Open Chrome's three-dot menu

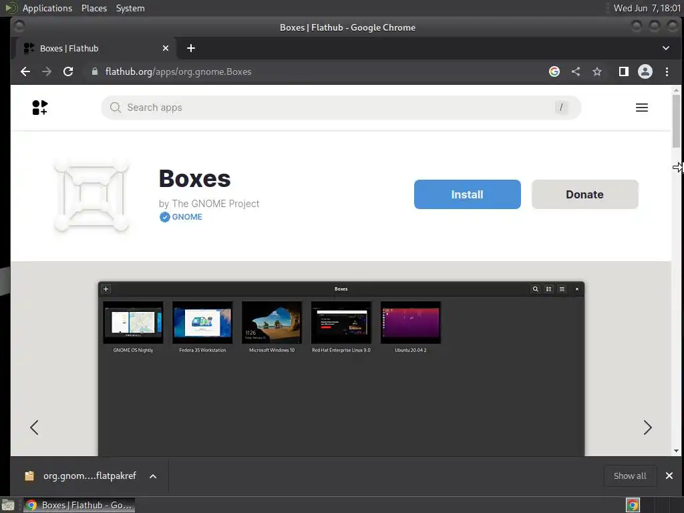pos(667,71)
